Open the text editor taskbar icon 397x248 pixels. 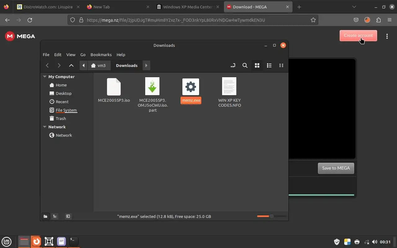tap(61, 241)
